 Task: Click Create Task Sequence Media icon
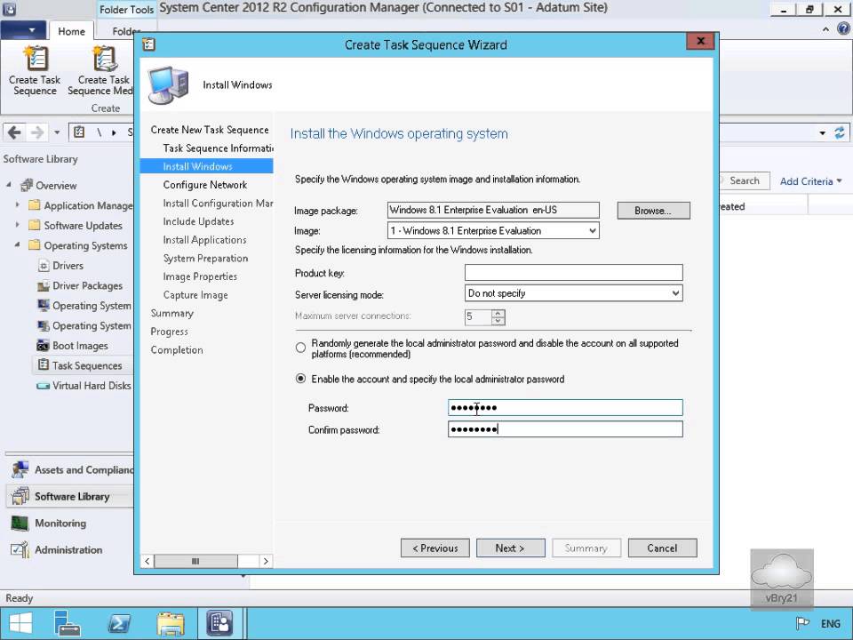pyautogui.click(x=104, y=59)
